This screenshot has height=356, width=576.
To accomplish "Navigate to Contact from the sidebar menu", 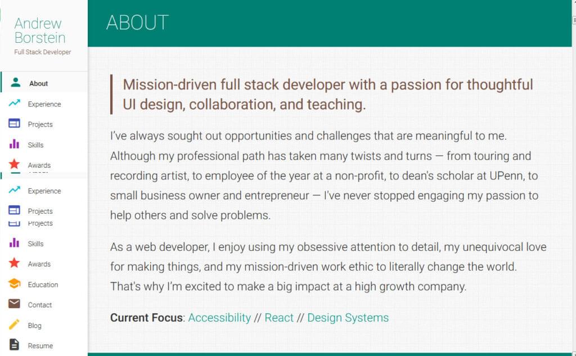I will [x=40, y=304].
